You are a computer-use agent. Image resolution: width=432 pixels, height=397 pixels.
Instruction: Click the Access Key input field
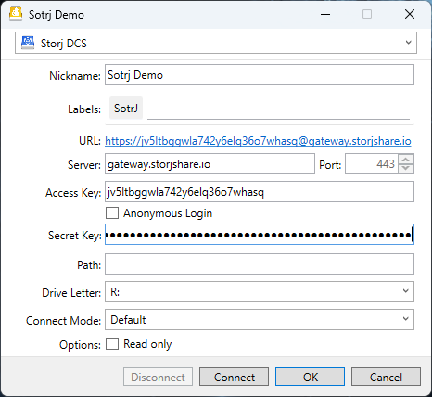[x=260, y=192]
